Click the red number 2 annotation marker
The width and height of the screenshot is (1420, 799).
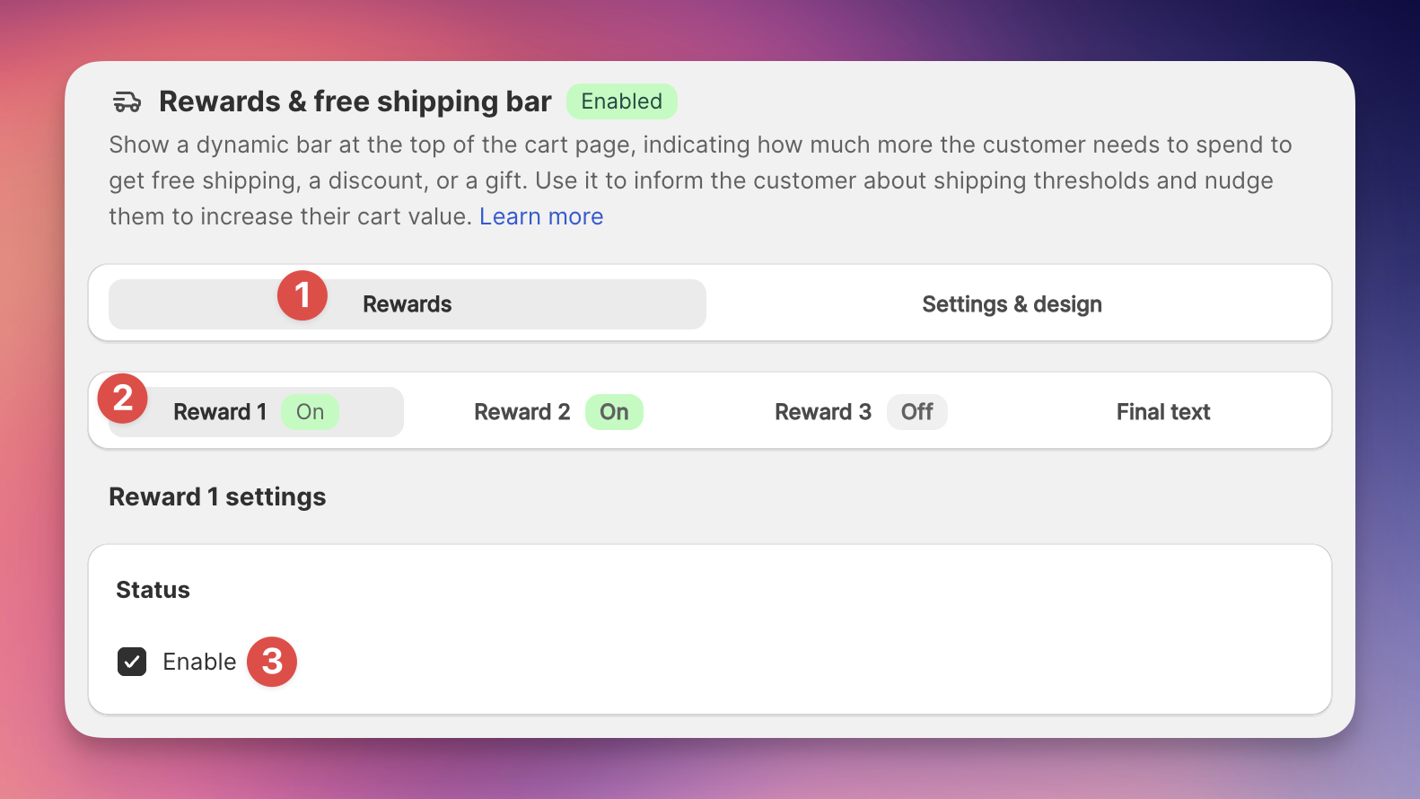pos(123,399)
